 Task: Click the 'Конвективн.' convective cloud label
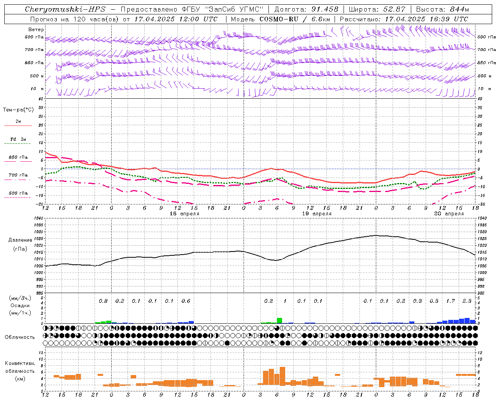[20, 363]
